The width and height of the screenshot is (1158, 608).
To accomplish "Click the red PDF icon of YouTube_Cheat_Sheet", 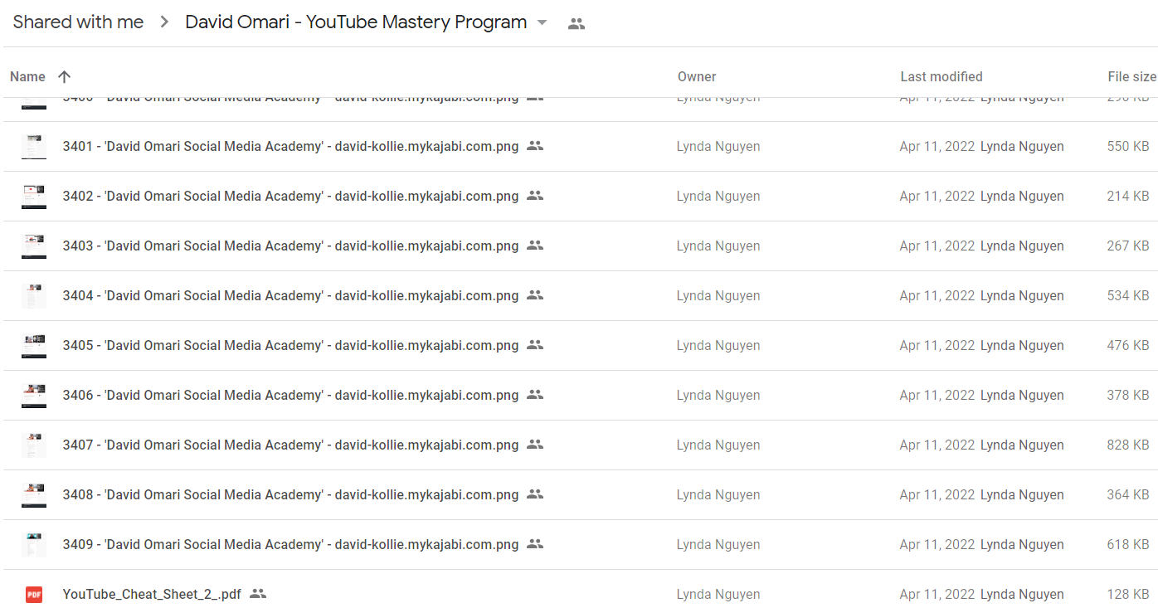I will click(x=34, y=594).
